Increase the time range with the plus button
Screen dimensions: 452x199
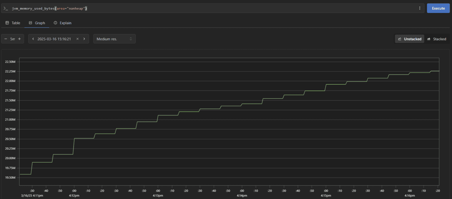point(19,39)
